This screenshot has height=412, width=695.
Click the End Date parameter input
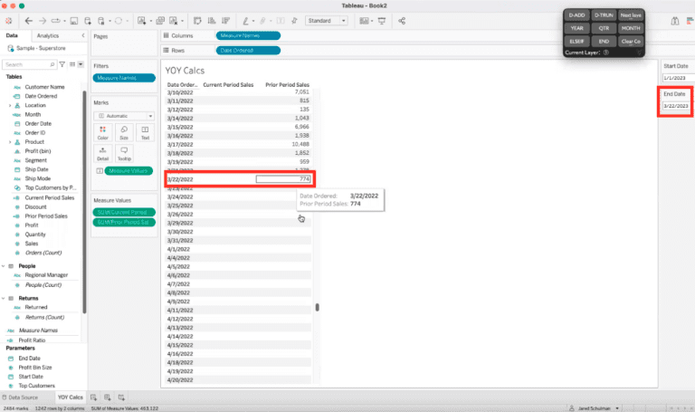[x=676, y=106]
